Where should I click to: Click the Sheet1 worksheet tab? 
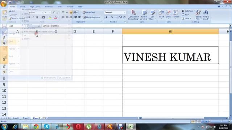(16, 118)
